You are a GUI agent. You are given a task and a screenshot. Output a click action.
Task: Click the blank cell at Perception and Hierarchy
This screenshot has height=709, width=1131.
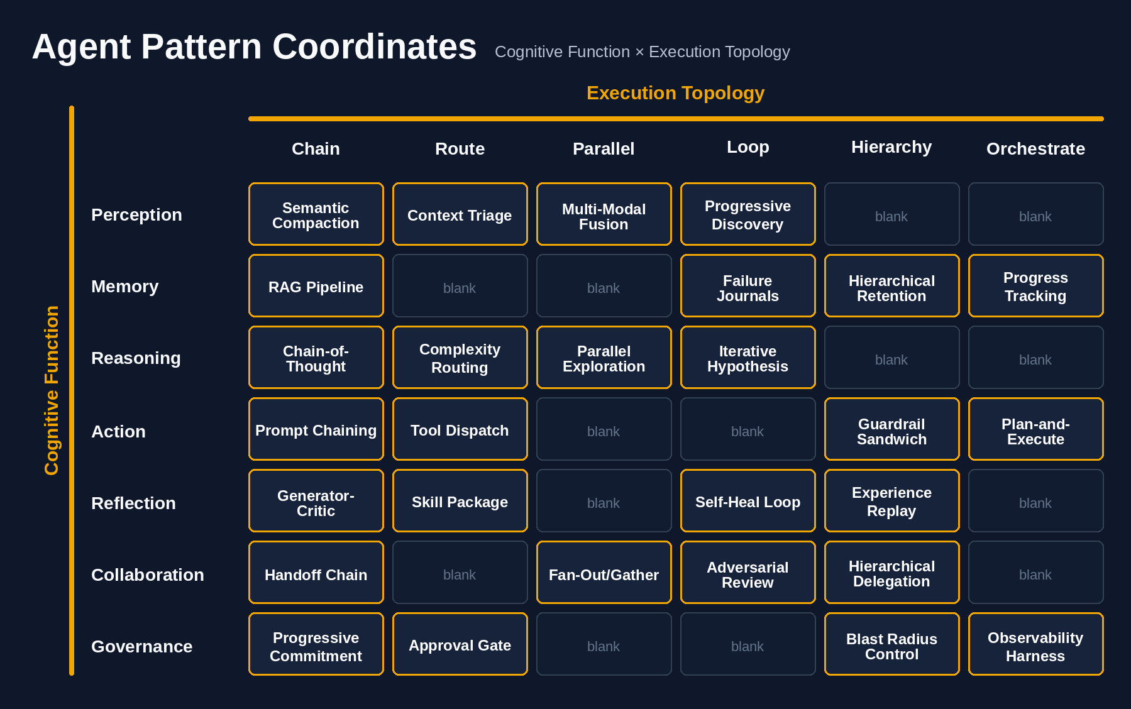(891, 214)
